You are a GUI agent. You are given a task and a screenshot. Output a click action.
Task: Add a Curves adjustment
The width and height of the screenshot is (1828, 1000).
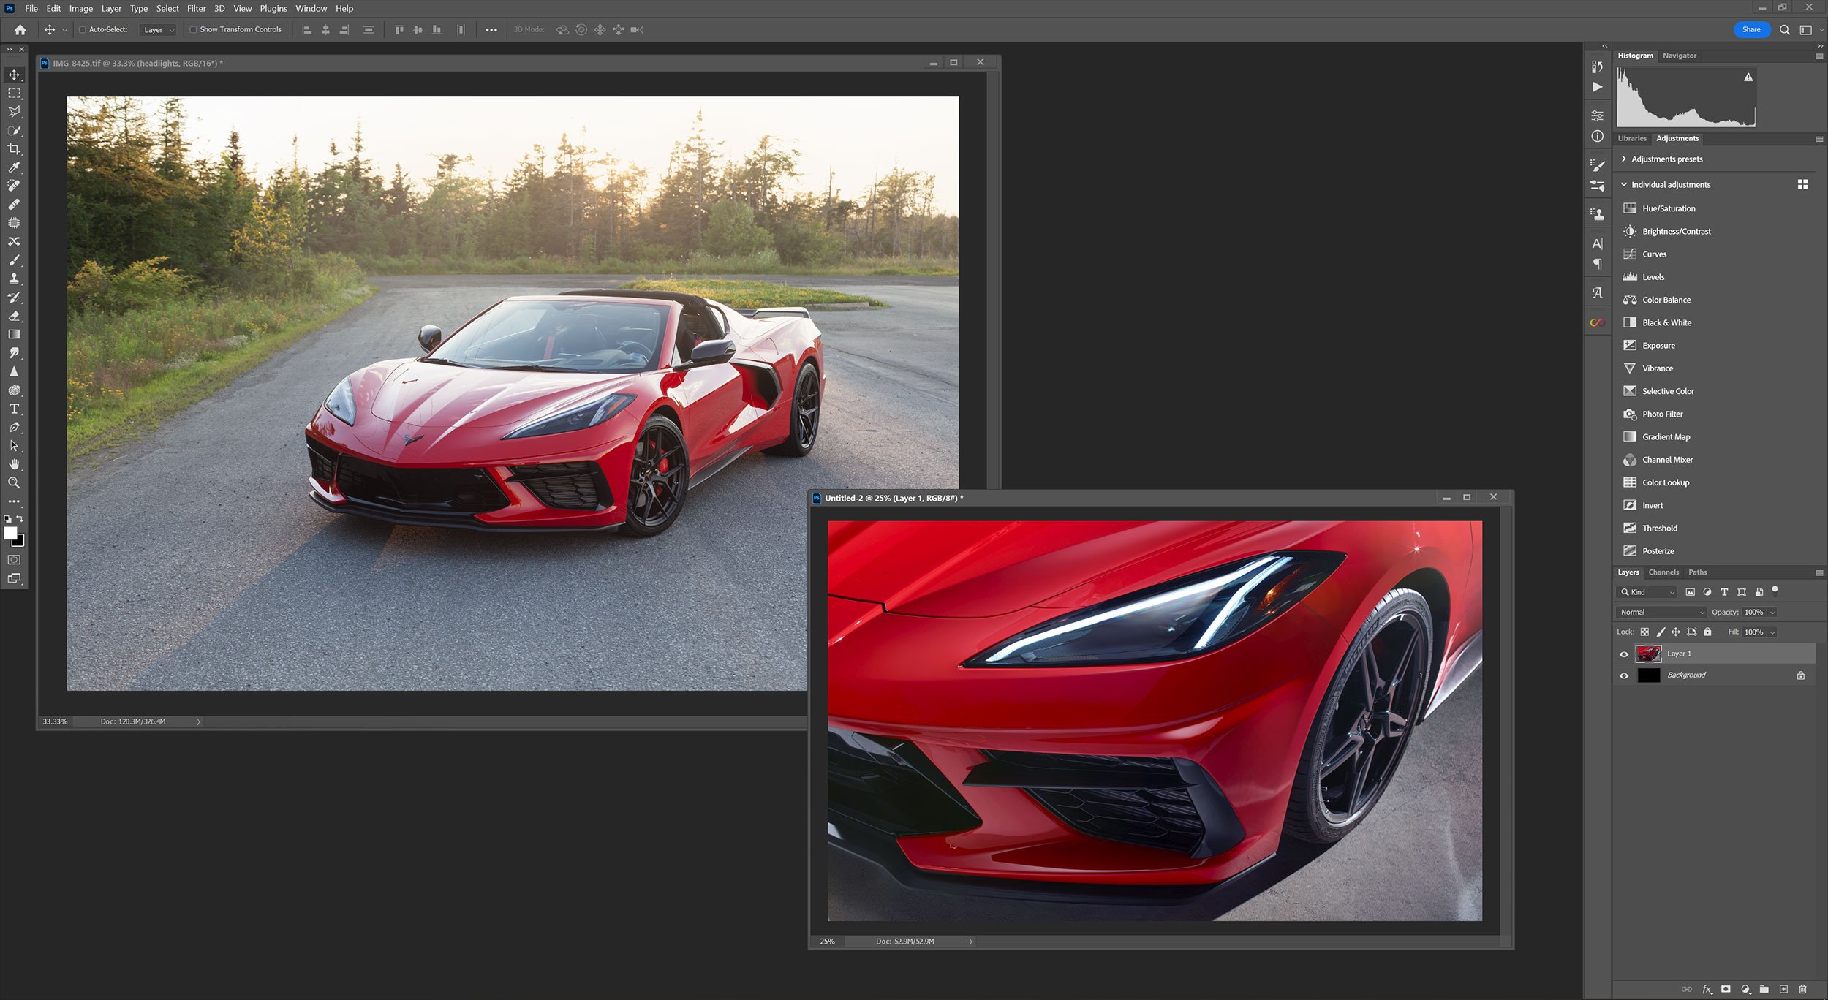[1654, 254]
